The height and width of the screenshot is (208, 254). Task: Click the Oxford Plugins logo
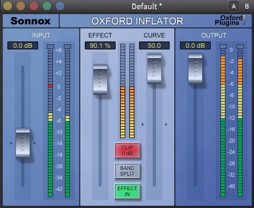coord(230,20)
